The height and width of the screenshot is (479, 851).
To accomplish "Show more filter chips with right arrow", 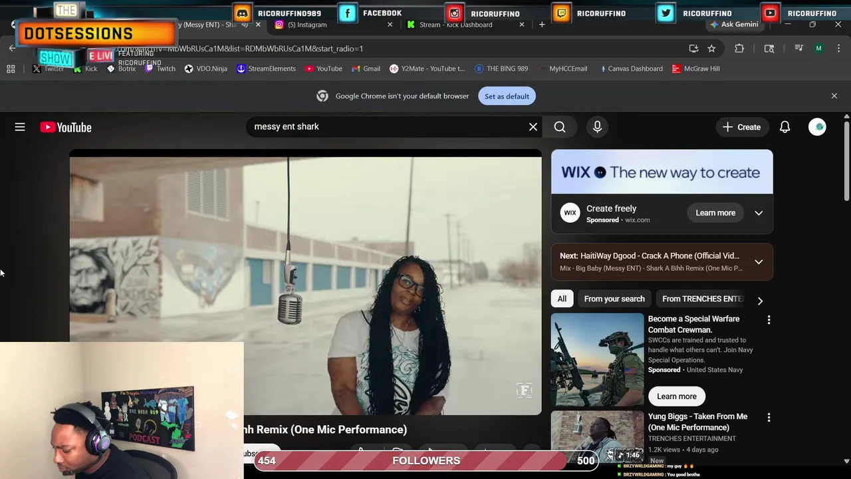I will coord(760,300).
